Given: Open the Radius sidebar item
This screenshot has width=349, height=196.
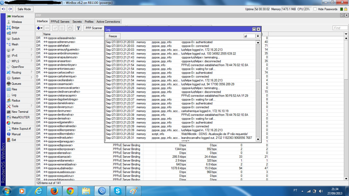Looking at the screenshot, I should 16,101.
